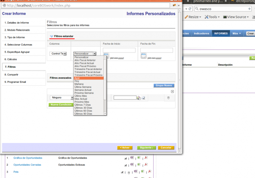Open the Fecha de Inicio calendar picker
This screenshot has width=255, height=178.
(x=106, y=56)
